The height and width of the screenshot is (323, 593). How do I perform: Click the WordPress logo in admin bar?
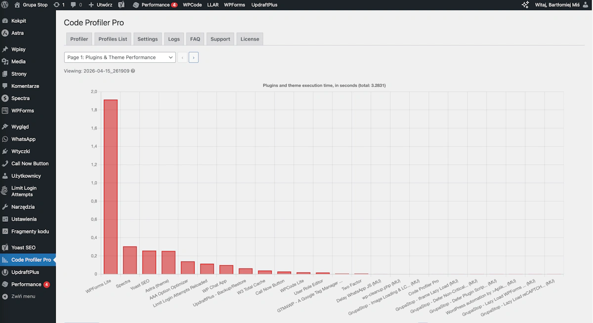point(5,5)
